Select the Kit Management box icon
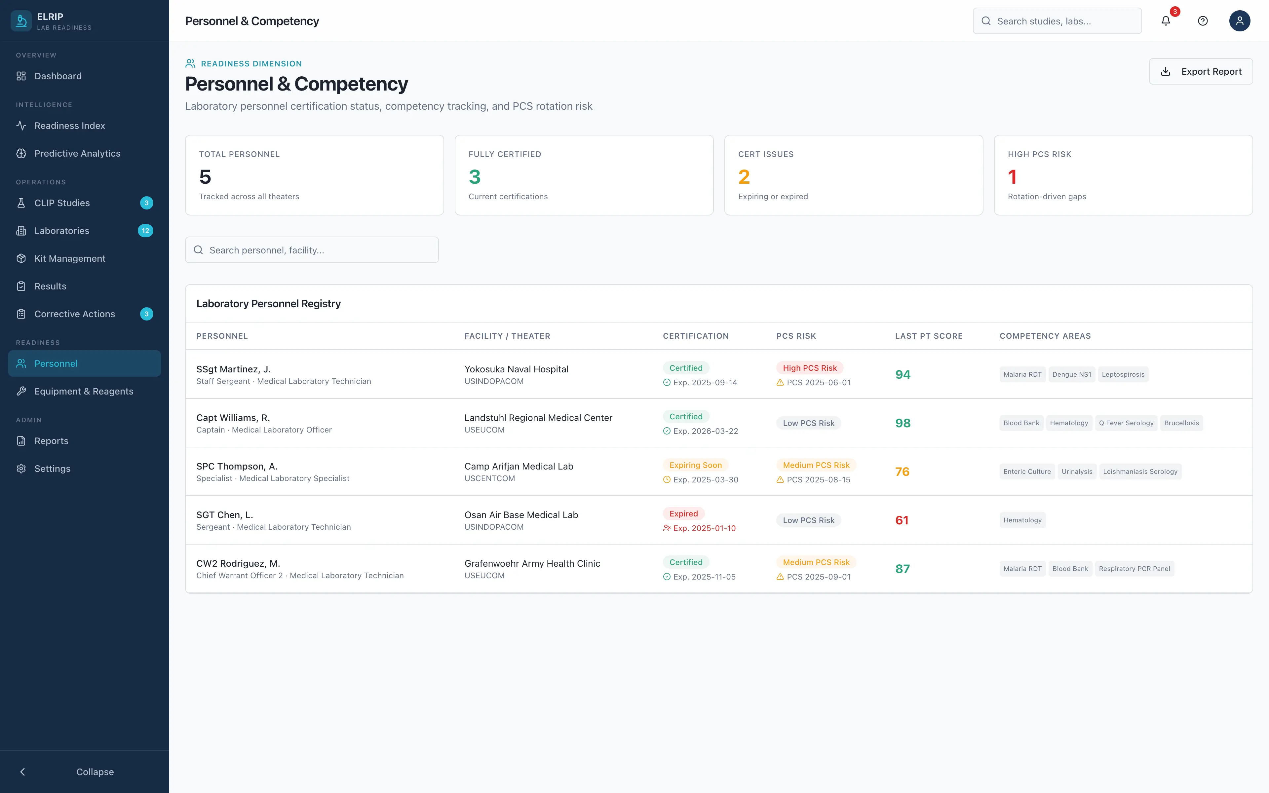The image size is (1269, 793). pyautogui.click(x=21, y=258)
